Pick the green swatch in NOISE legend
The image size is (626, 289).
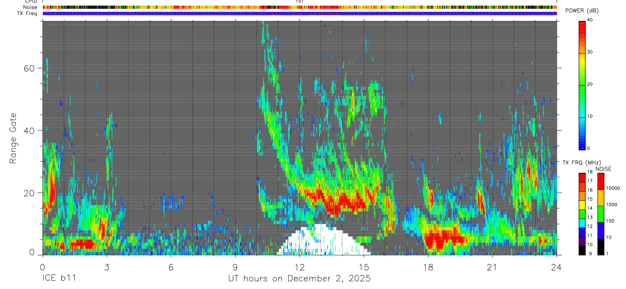601,214
